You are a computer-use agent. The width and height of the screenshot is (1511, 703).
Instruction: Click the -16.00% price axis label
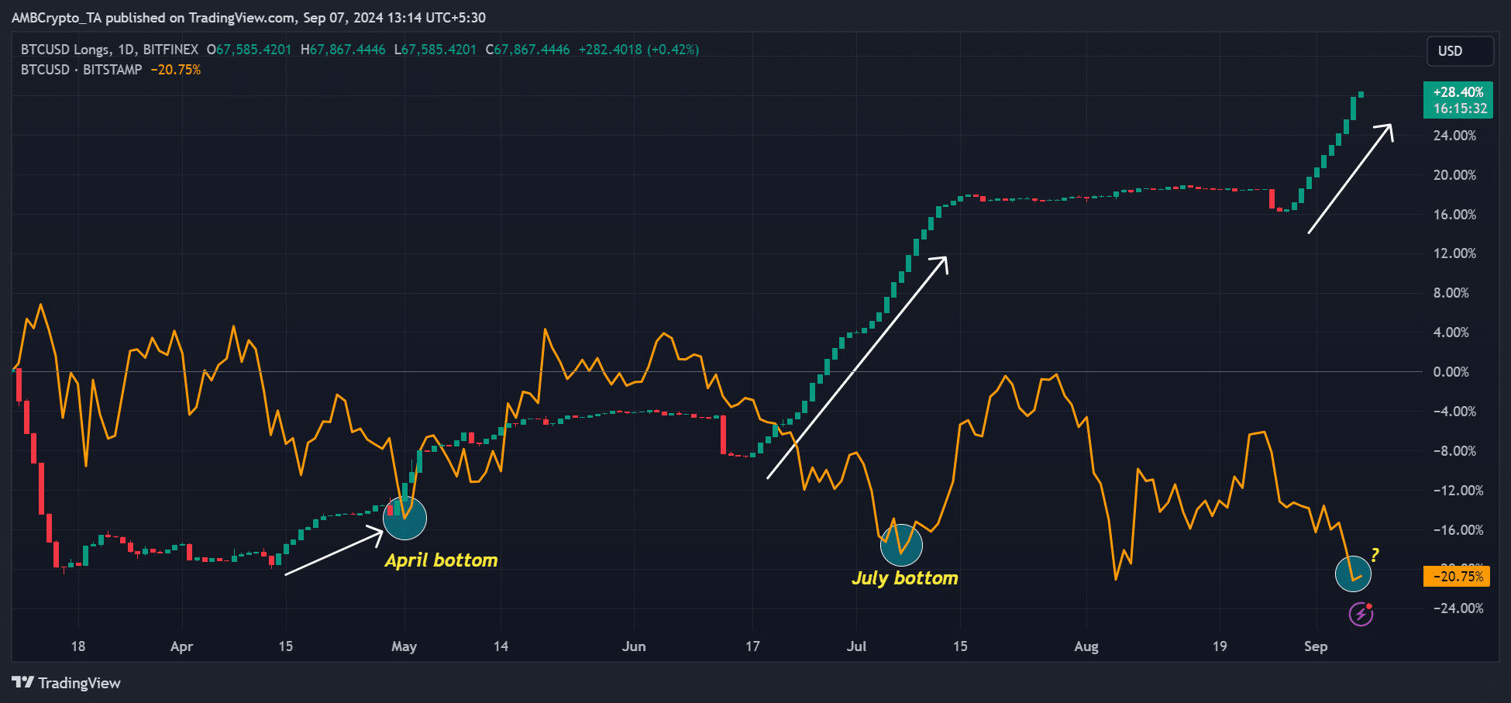[1458, 530]
